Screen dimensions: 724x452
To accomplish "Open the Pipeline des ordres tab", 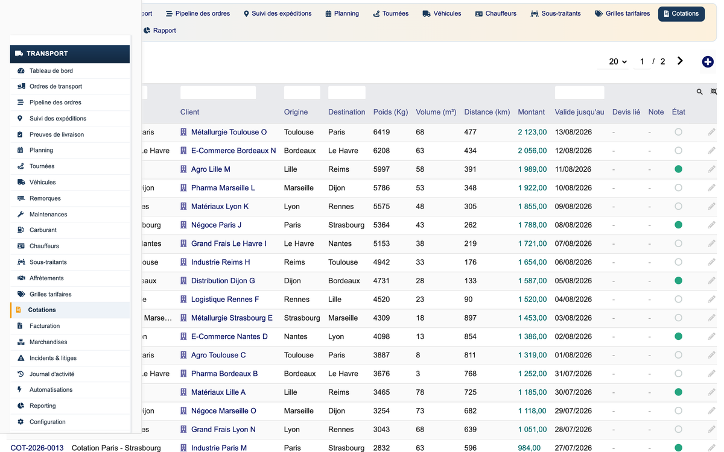I will click(198, 13).
